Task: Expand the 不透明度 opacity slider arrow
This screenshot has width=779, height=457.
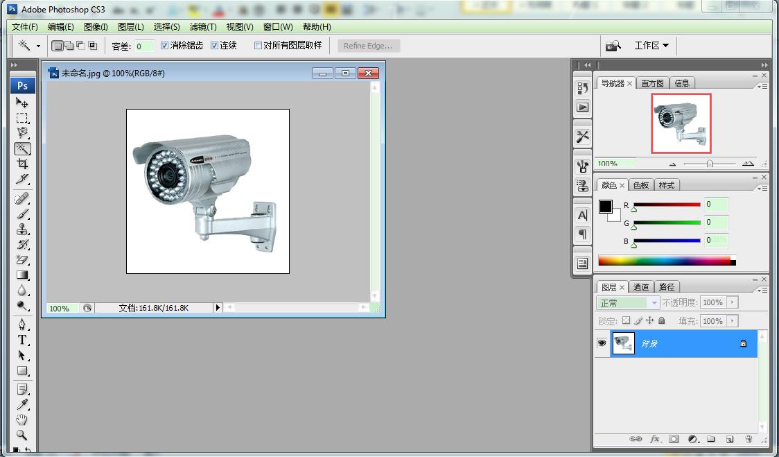Action: (x=733, y=303)
